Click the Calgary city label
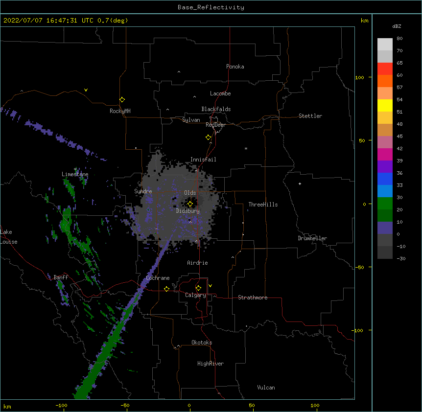 (195, 295)
